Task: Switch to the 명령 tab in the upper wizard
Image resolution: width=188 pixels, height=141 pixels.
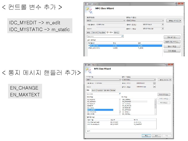Action: (89, 32)
